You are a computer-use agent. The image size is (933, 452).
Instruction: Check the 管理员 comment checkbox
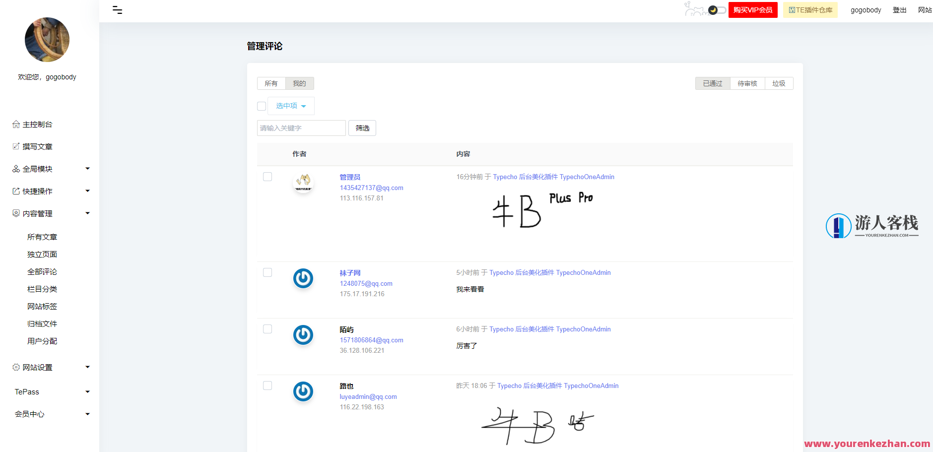(267, 176)
